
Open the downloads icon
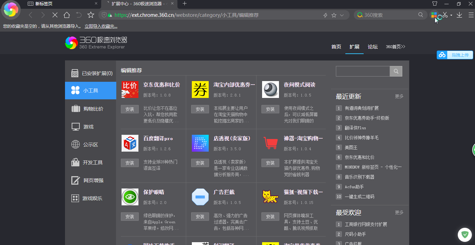(459, 15)
